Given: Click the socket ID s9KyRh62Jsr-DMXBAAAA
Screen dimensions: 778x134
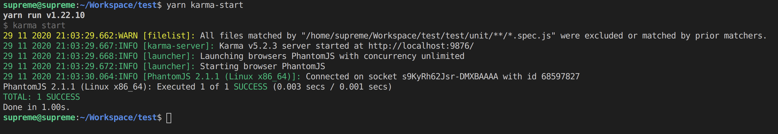Looking at the screenshot, I should [x=450, y=77].
